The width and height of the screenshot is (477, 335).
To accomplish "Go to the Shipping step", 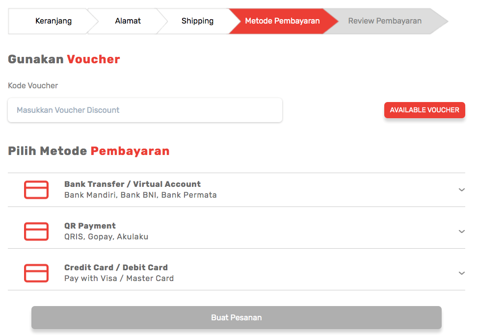I will coord(197,21).
